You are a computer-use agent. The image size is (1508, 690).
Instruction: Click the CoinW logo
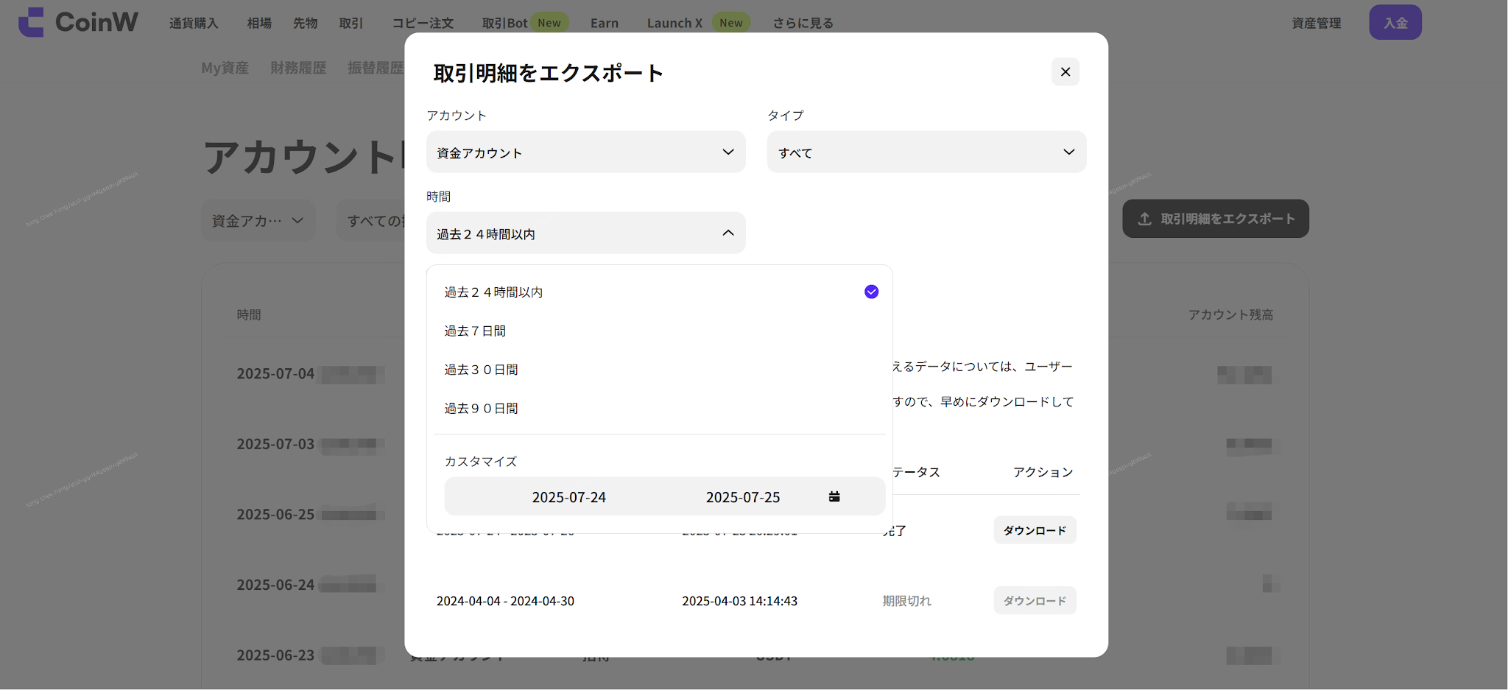pyautogui.click(x=78, y=22)
